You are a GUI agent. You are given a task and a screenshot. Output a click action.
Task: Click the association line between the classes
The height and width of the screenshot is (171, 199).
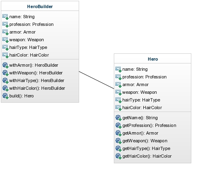[96, 80]
